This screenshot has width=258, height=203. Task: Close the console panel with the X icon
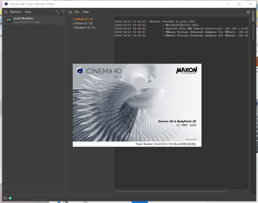[248, 12]
